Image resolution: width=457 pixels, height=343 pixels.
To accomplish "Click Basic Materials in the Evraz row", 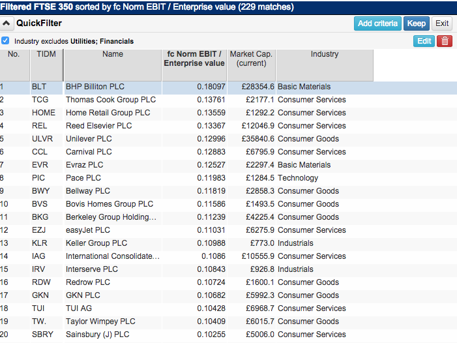I will pyautogui.click(x=304, y=165).
